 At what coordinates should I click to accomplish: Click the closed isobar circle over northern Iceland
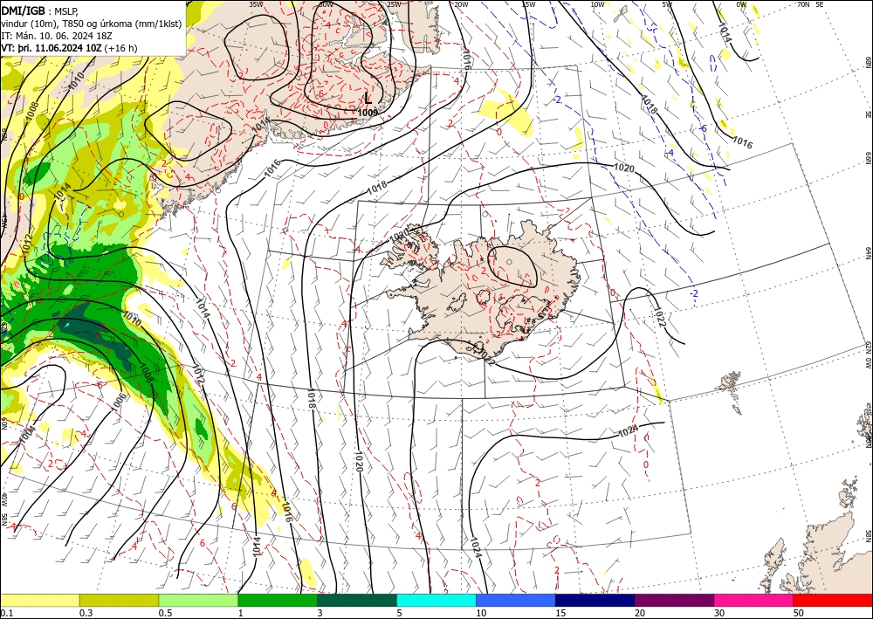[x=512, y=266]
